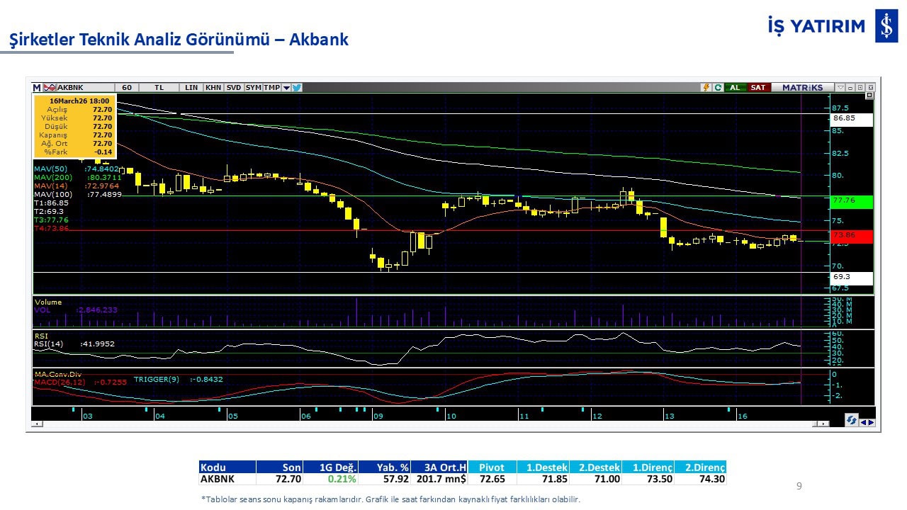Screen dimensions: 907x510
Task: Select the SYM toolbar item
Action: (x=253, y=88)
